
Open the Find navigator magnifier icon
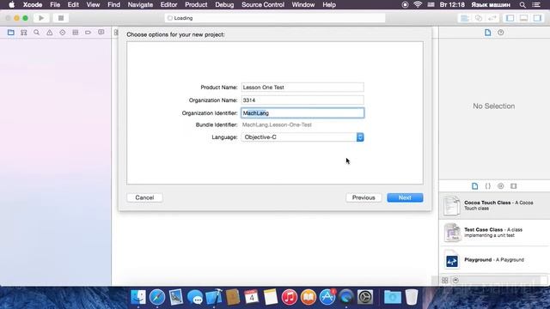coord(36,33)
